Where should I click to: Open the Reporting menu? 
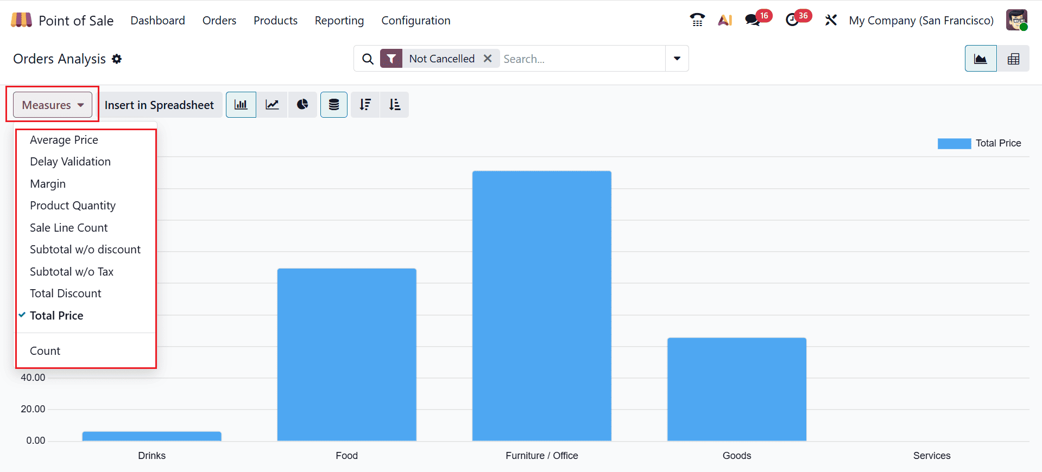click(x=339, y=21)
